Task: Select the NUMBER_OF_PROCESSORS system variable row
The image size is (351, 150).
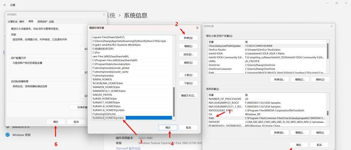Action: 267,99
